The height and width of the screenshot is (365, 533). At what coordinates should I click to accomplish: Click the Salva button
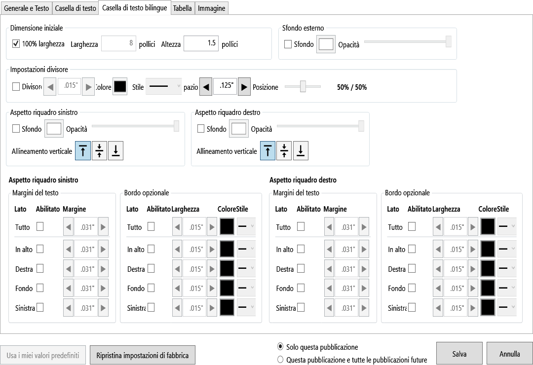tap(459, 354)
